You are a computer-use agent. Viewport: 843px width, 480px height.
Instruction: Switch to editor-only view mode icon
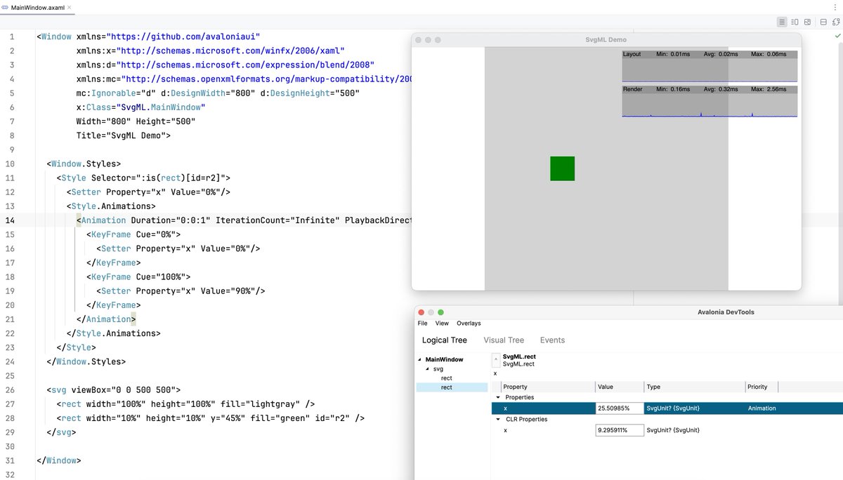click(782, 22)
